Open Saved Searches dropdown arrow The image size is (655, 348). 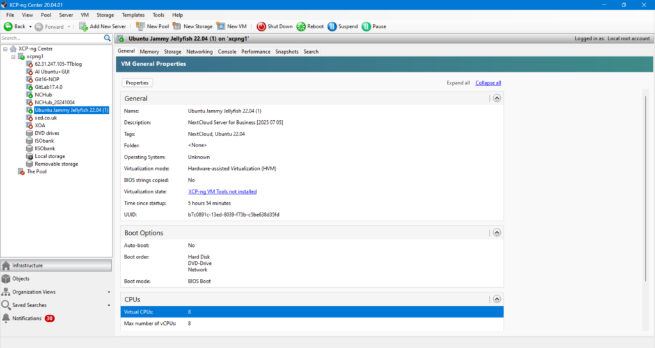pos(109,305)
